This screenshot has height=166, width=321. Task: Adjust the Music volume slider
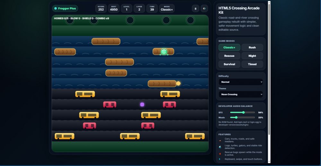click(x=242, y=118)
